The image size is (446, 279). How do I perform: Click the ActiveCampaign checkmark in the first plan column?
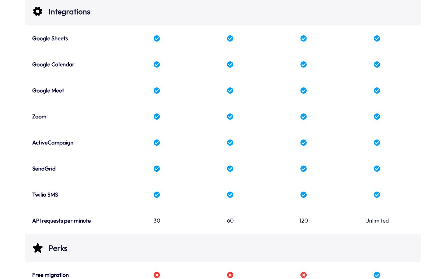coord(157,143)
